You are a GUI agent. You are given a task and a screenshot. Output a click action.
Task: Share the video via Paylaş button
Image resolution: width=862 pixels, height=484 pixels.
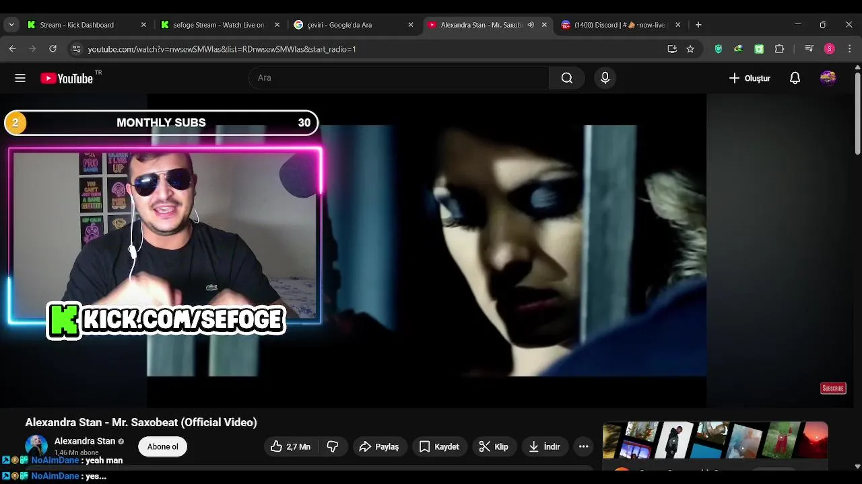tap(379, 446)
